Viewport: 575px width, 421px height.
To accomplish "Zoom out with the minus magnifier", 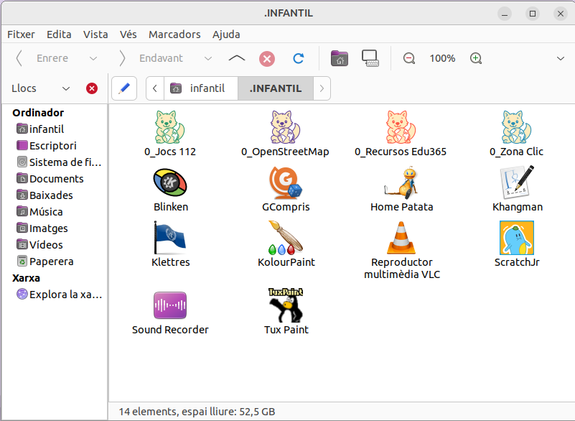I will tap(409, 58).
